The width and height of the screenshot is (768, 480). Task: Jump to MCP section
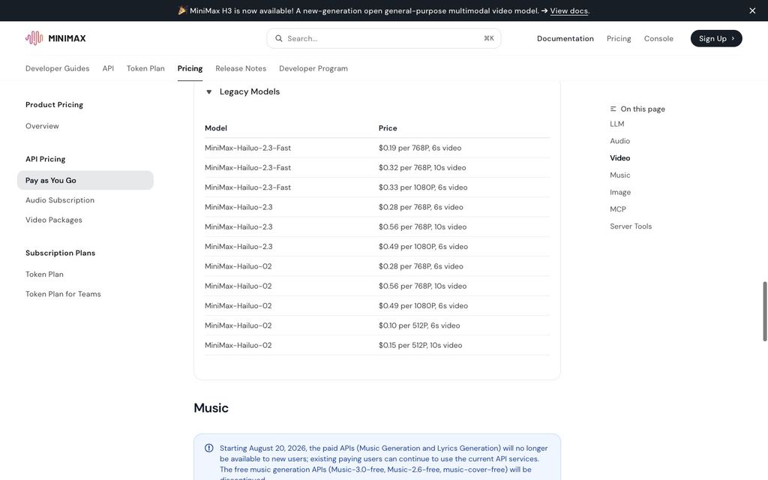pyautogui.click(x=618, y=209)
